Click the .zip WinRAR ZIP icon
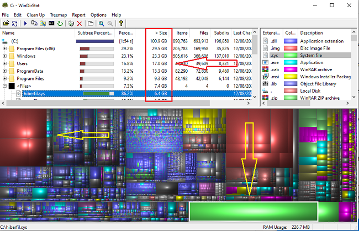The height and width of the screenshot is (231, 359). [x=265, y=98]
